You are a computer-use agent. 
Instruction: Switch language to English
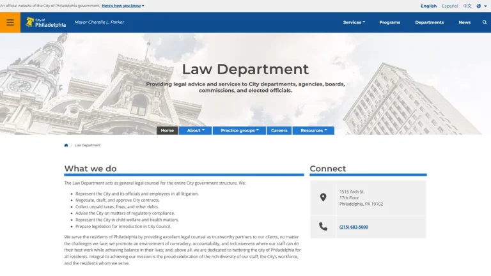(x=428, y=6)
